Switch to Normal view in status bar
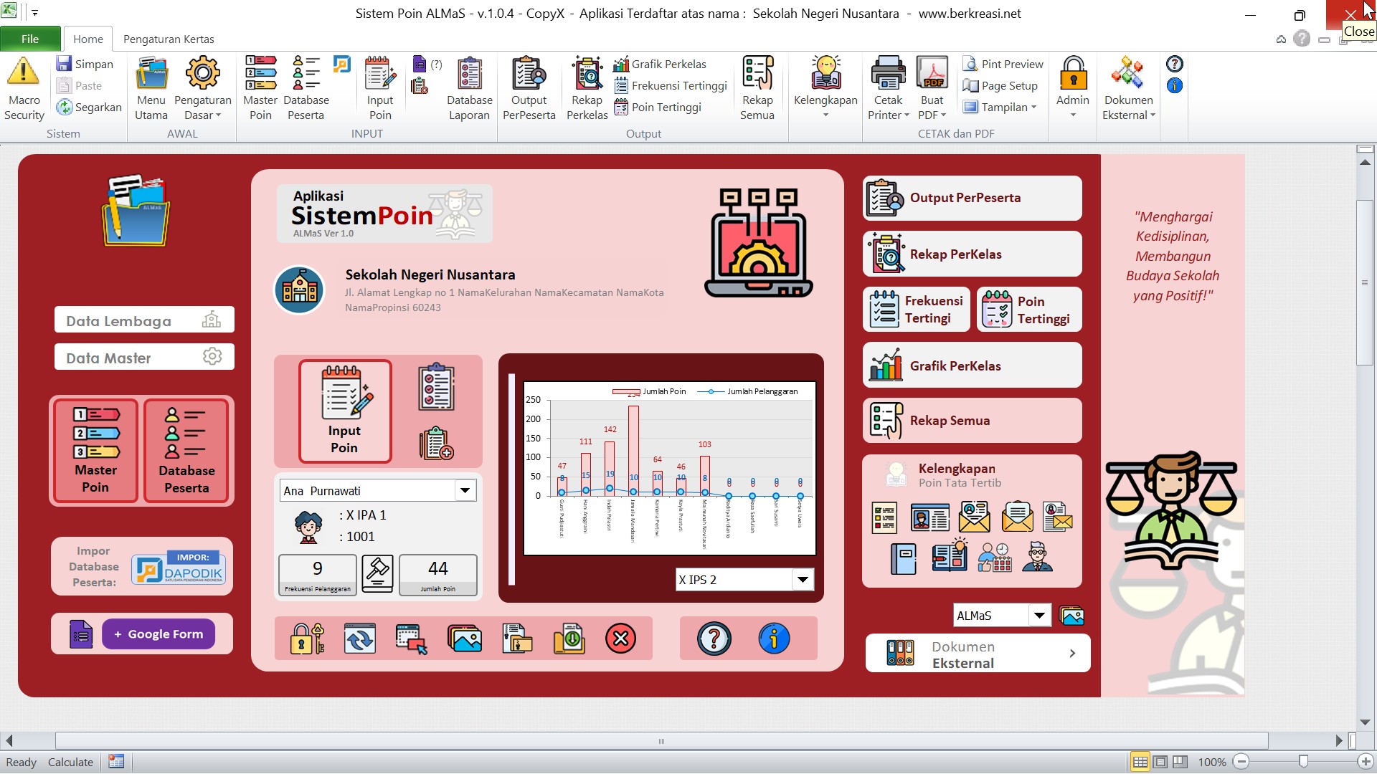Screen dimensions: 1377x774 coord(1140,762)
